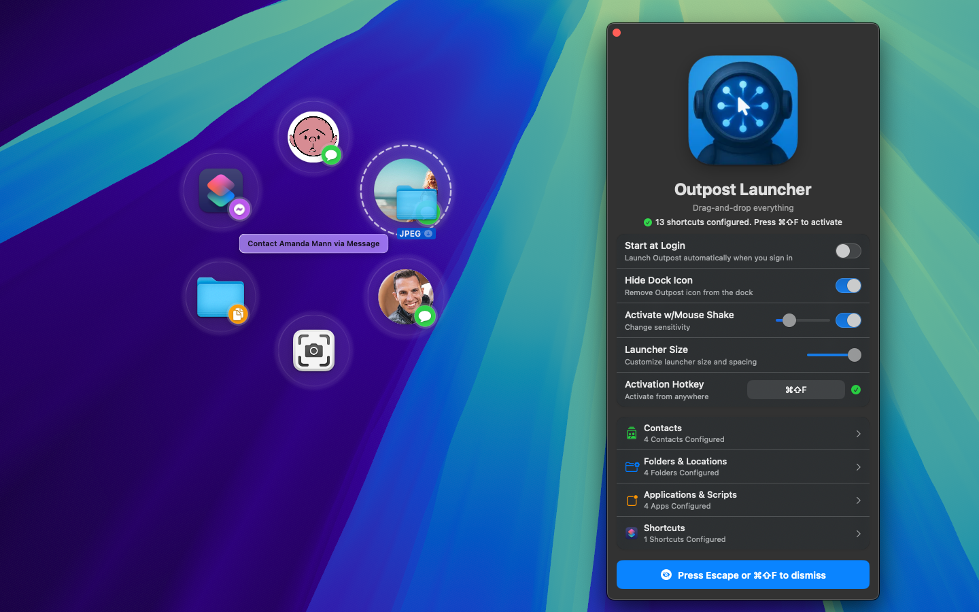
Task: Click 4 Contacts Configured text
Action: click(684, 439)
